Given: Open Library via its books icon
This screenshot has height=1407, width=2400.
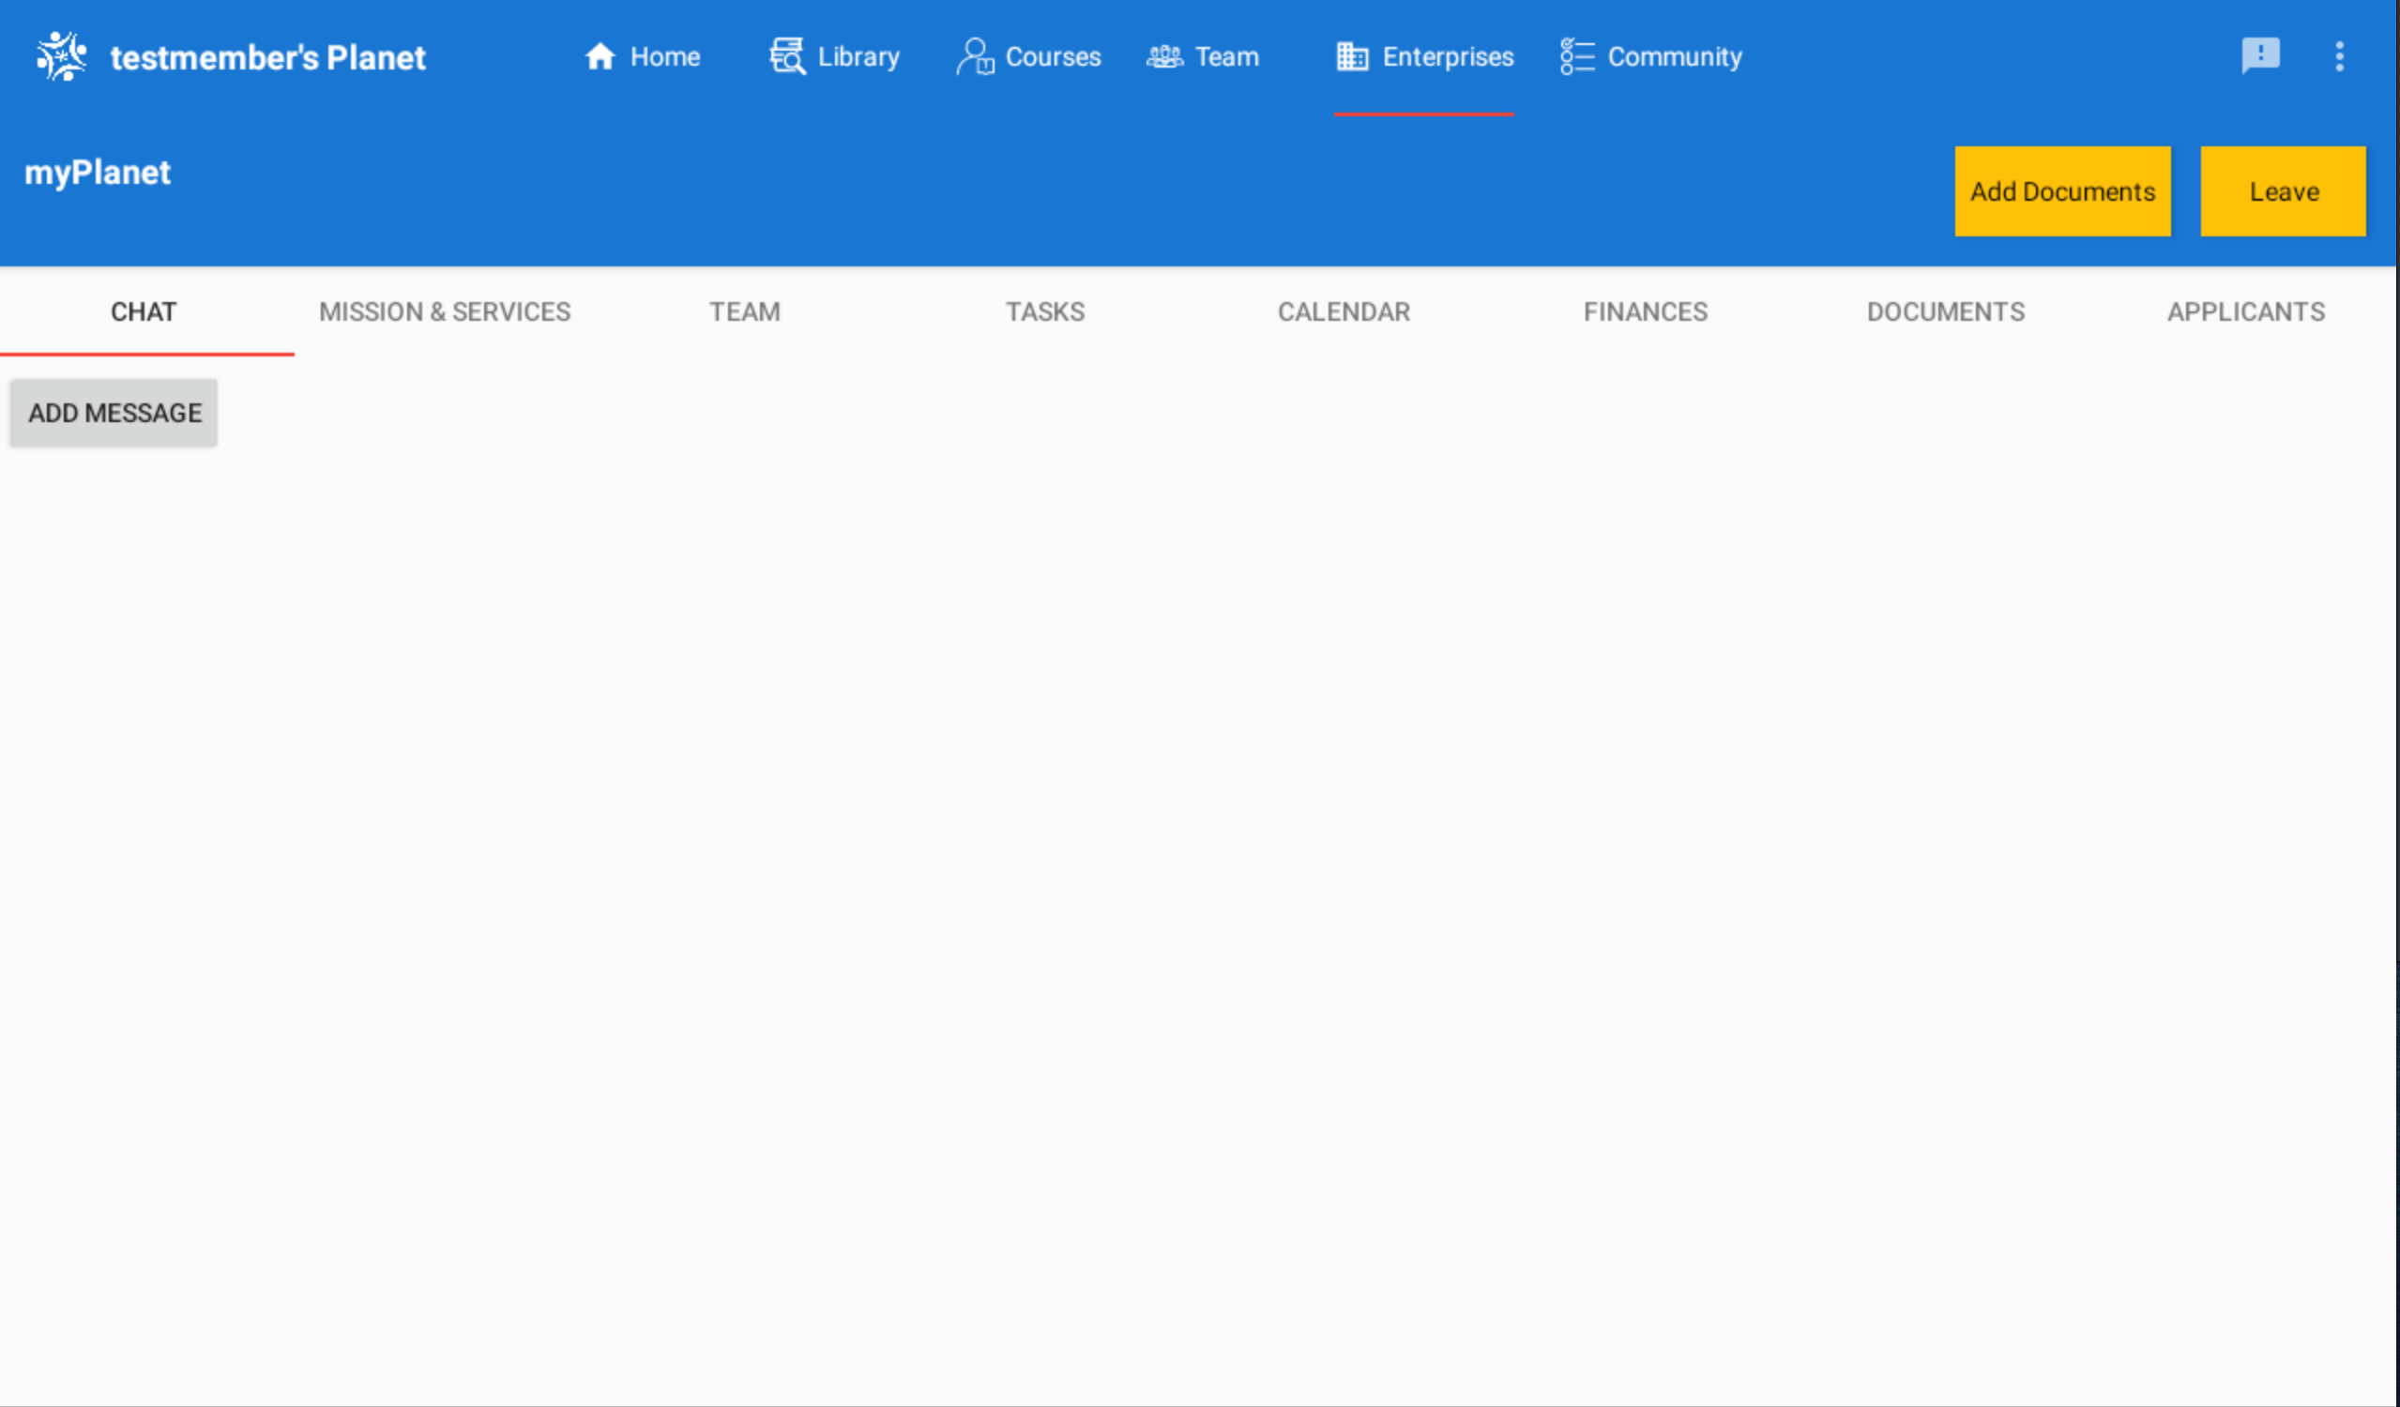Looking at the screenshot, I should coord(786,57).
